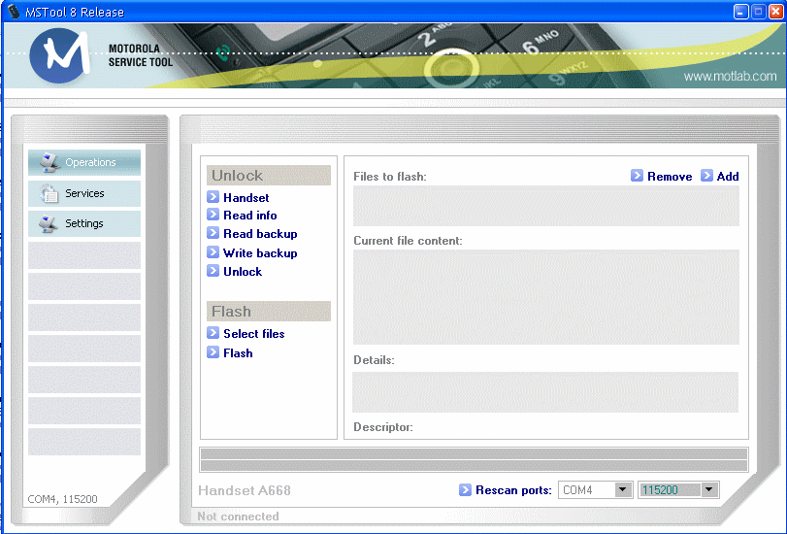Maximize the MSTool window
787x534 pixels.
point(759,12)
